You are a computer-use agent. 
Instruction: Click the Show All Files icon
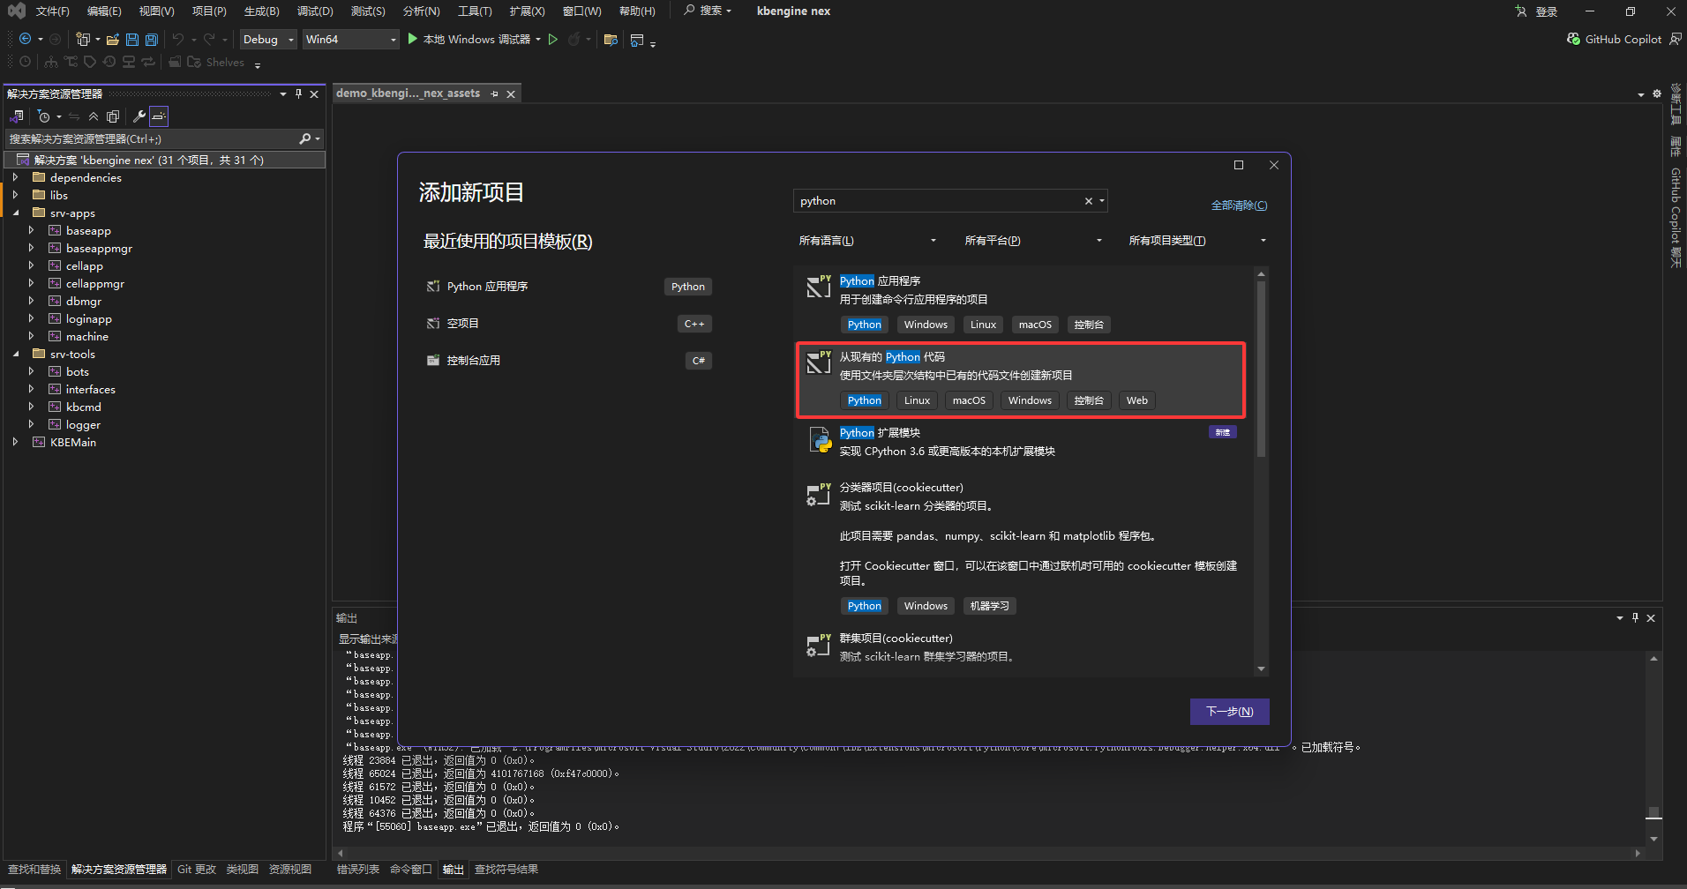(113, 116)
